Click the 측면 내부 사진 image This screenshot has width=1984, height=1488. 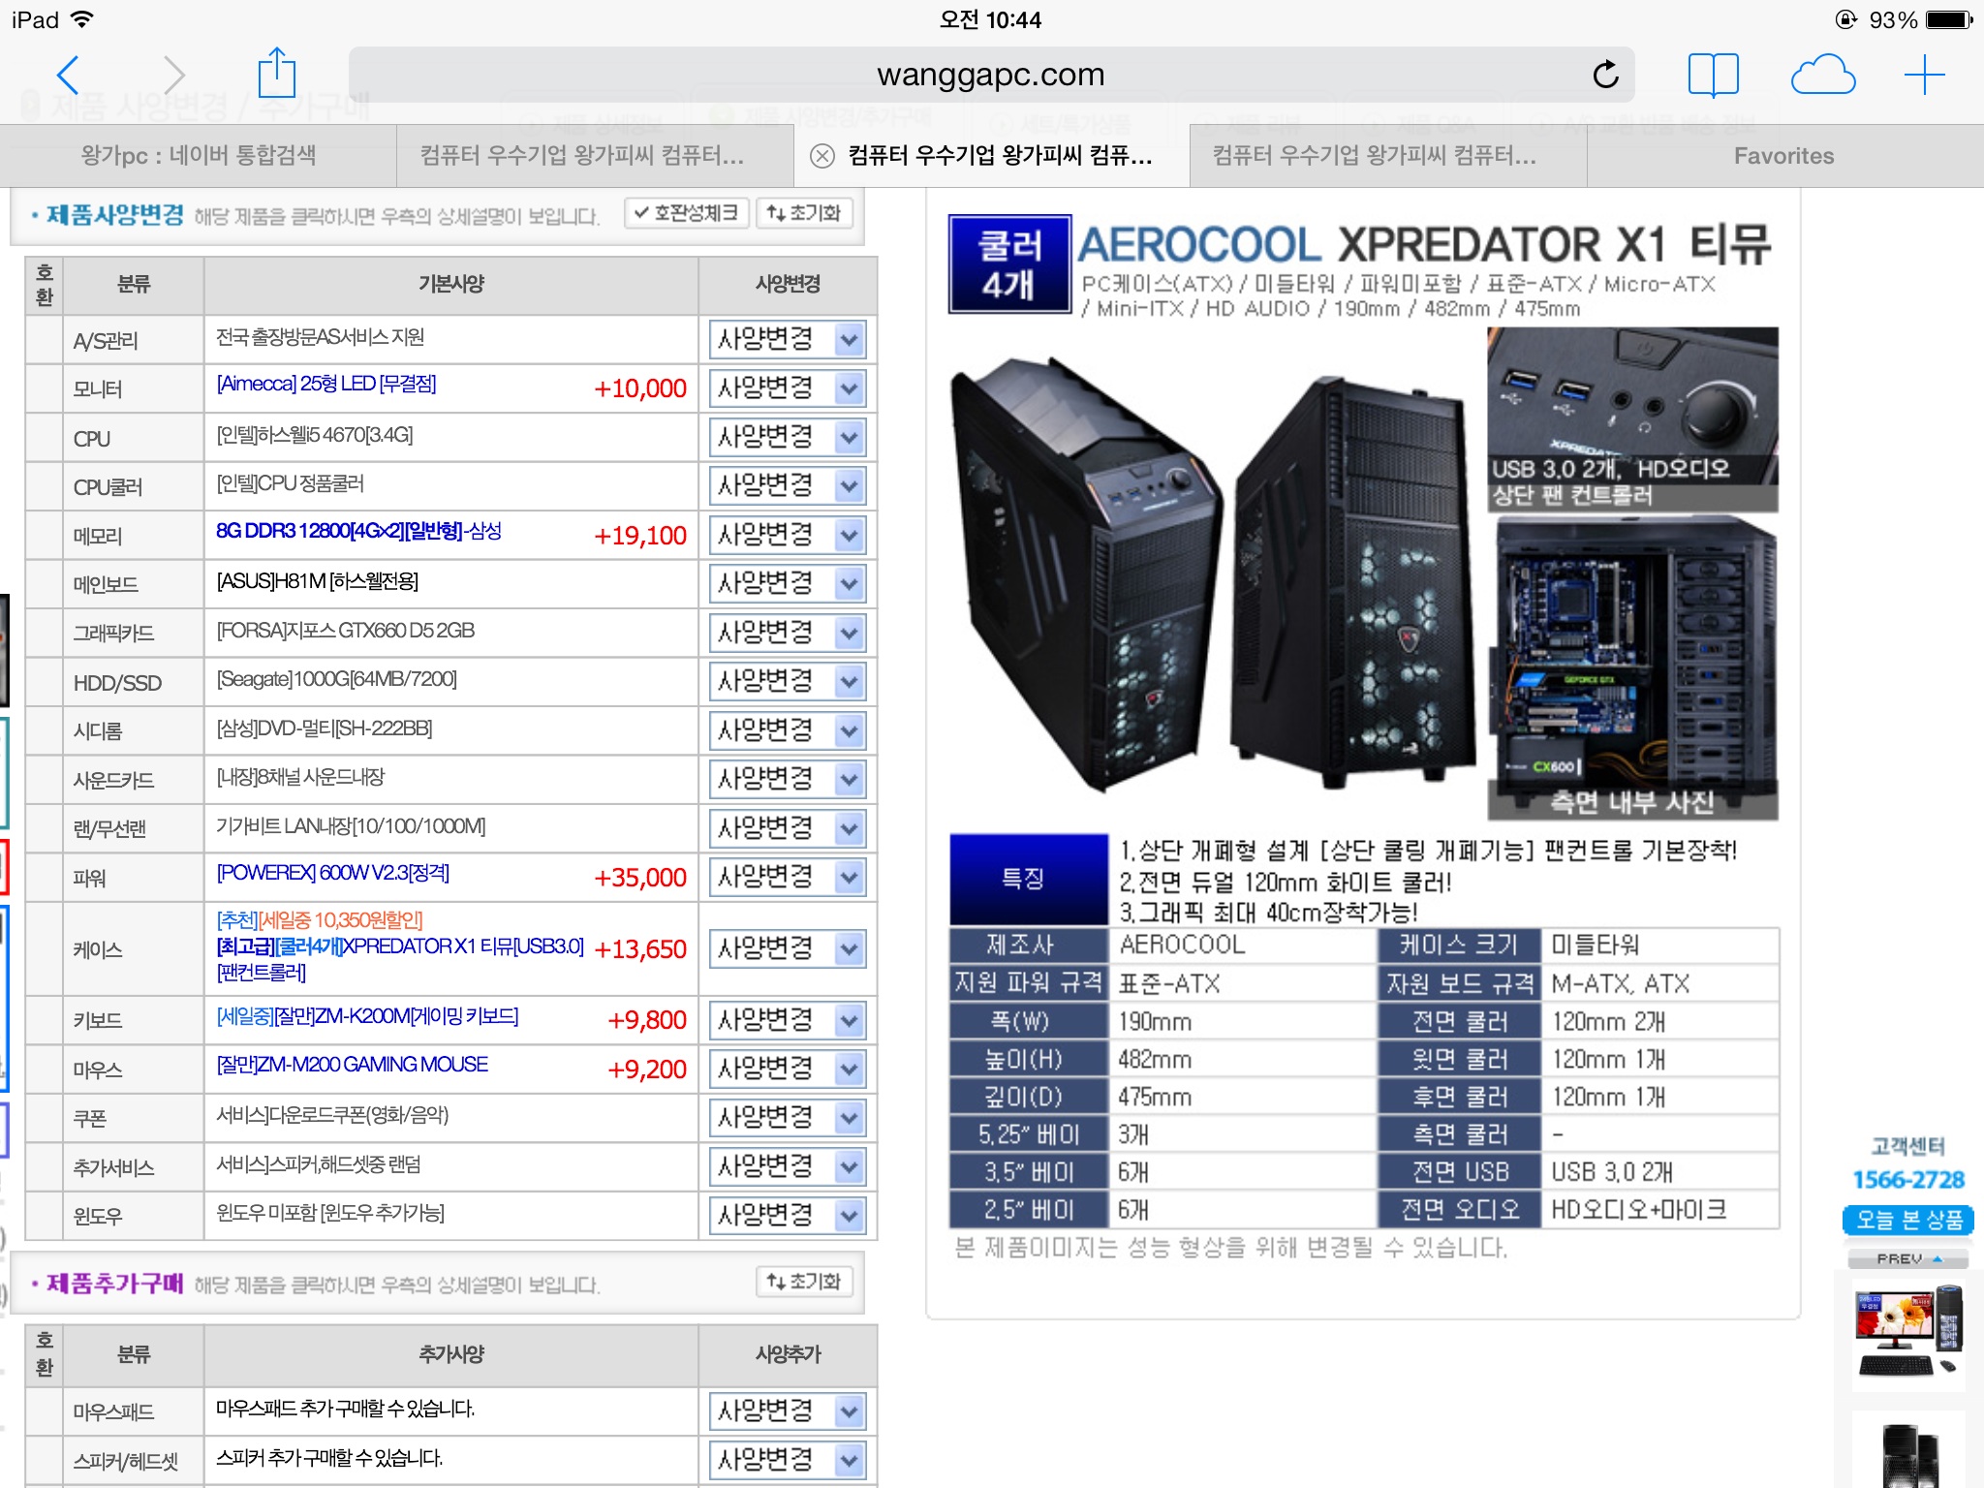click(1633, 669)
